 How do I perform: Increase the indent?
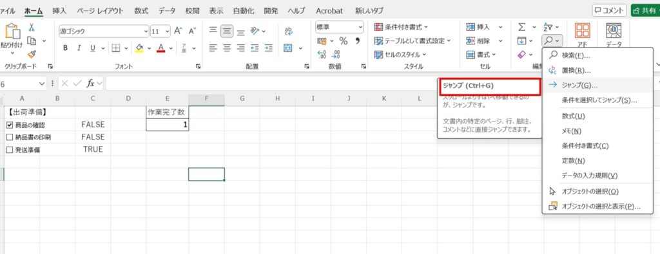(269, 48)
